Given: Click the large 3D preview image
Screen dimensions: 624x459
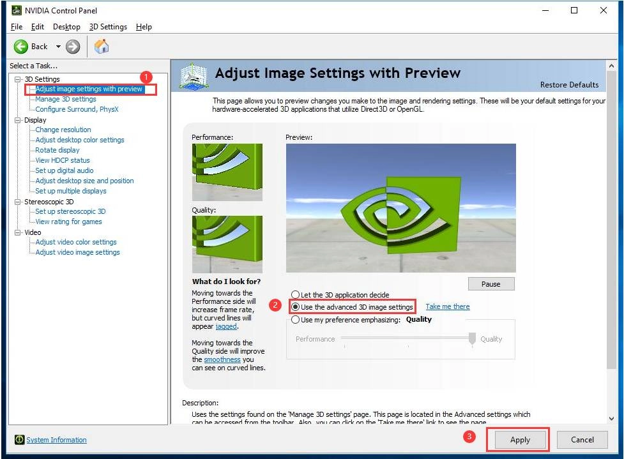Looking at the screenshot, I should 400,208.
